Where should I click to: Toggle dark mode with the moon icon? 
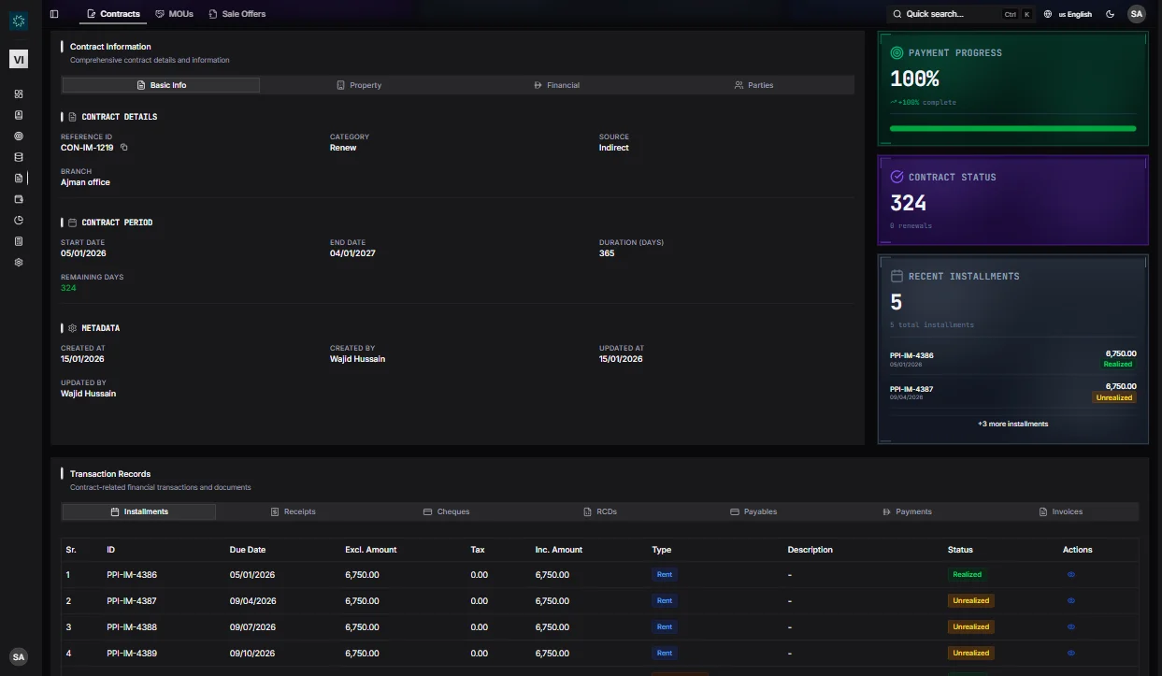point(1110,14)
